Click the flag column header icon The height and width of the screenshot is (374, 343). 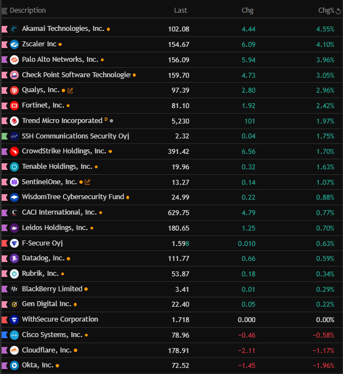(x=4, y=10)
